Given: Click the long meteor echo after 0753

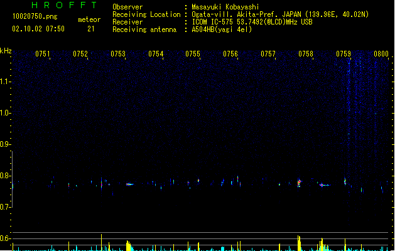Looking at the screenshot, I should click(x=129, y=184).
